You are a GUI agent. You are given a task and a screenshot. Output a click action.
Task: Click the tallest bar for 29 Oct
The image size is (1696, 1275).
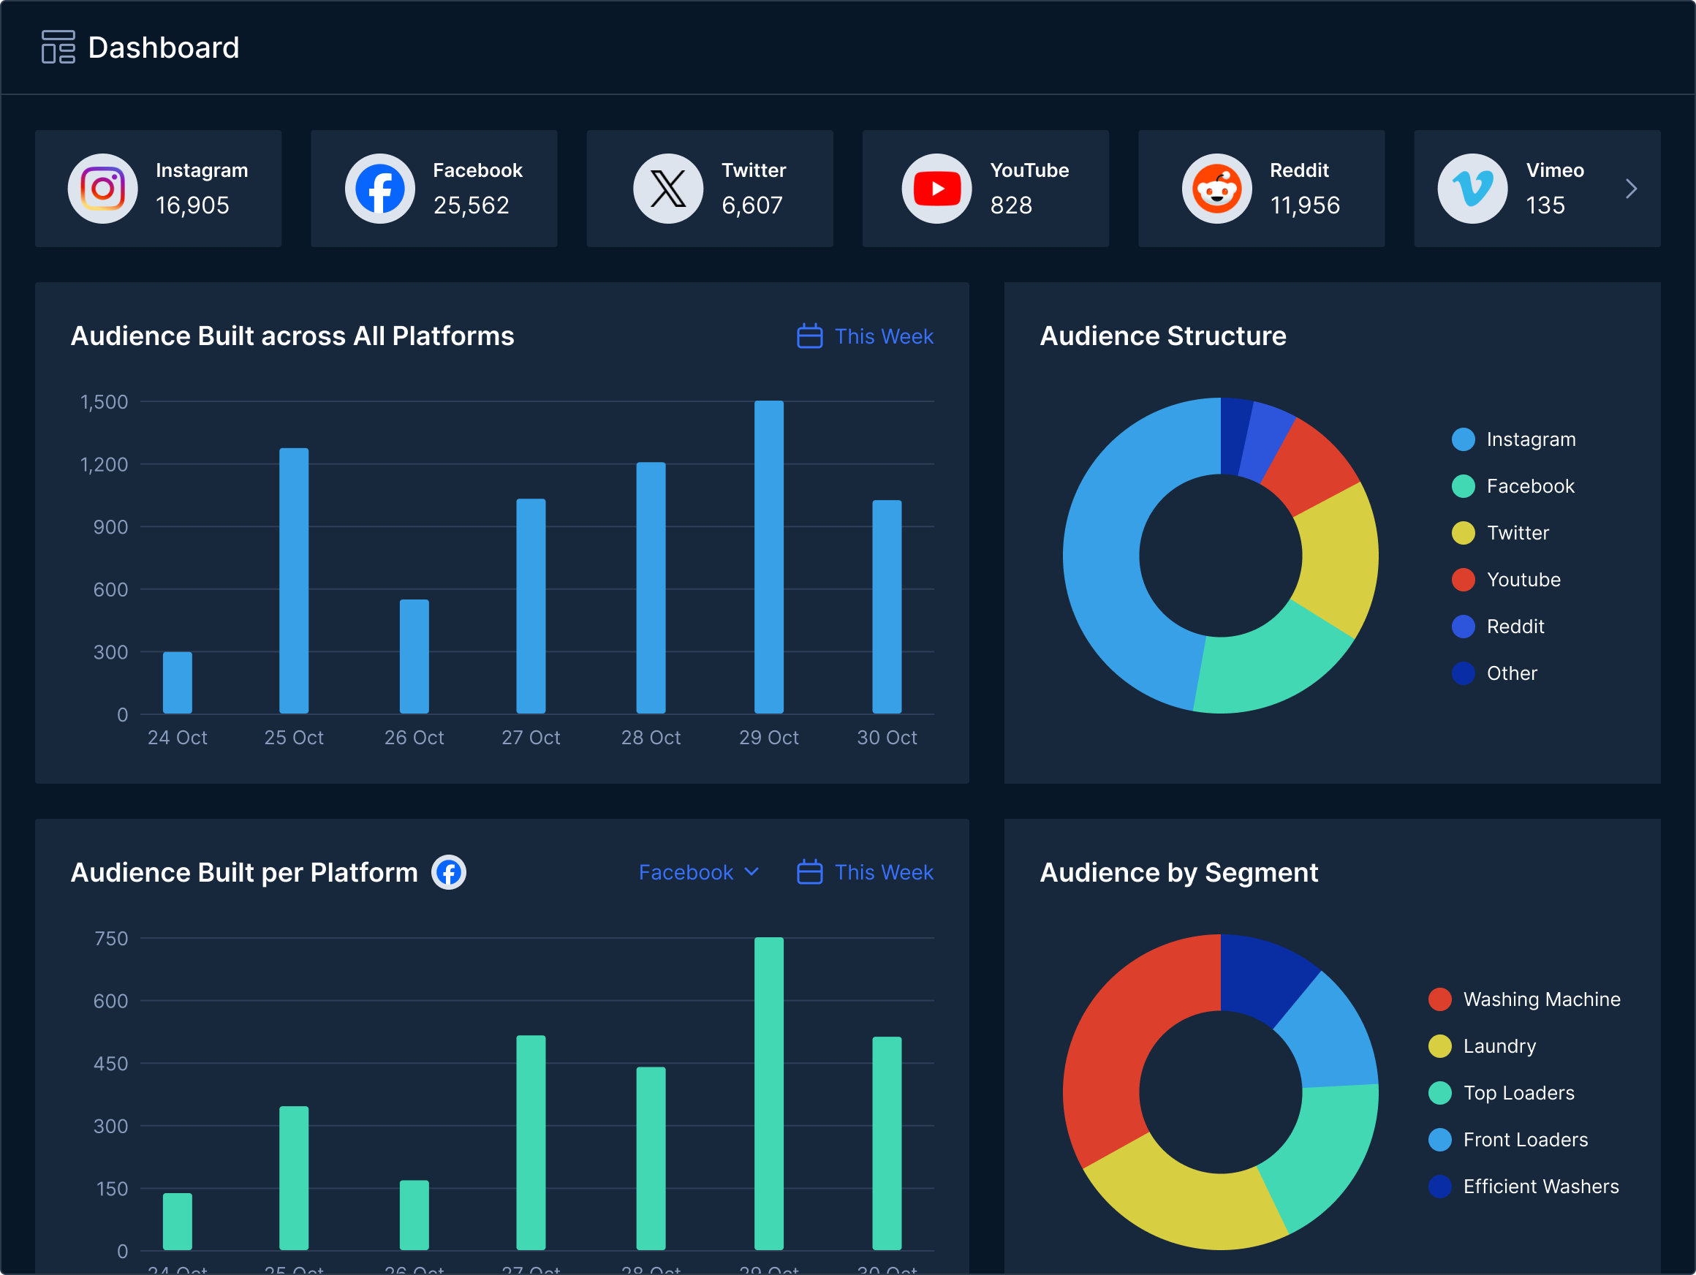[x=768, y=556]
